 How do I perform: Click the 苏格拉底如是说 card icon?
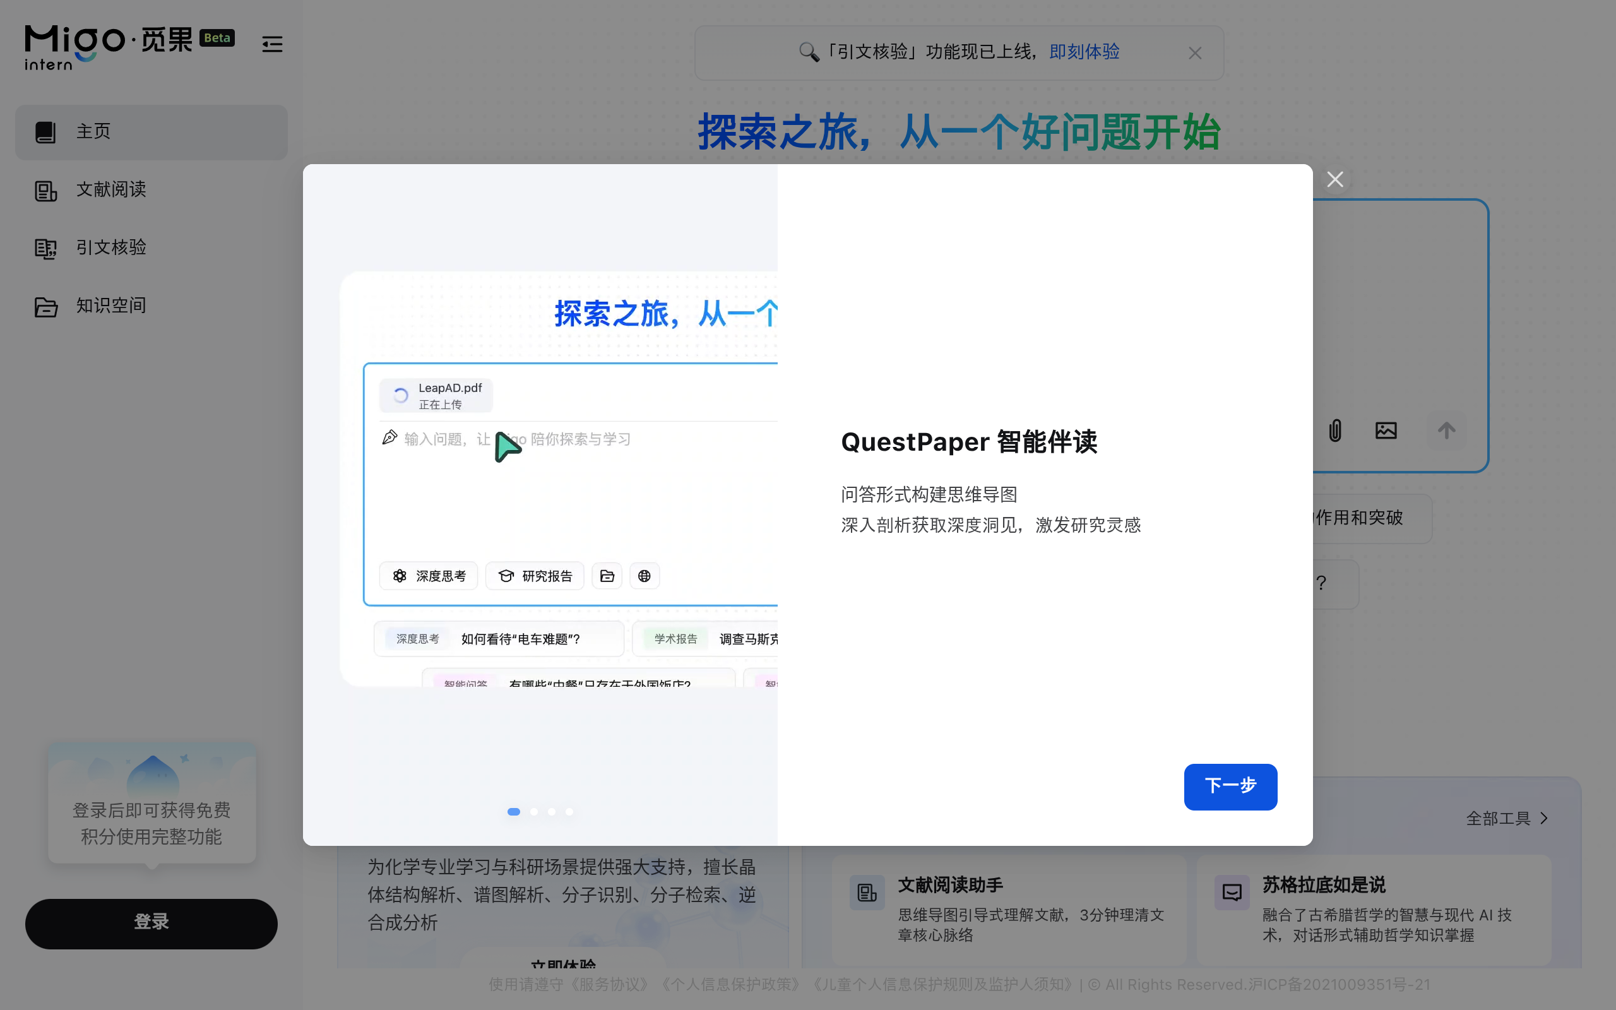click(x=1232, y=893)
